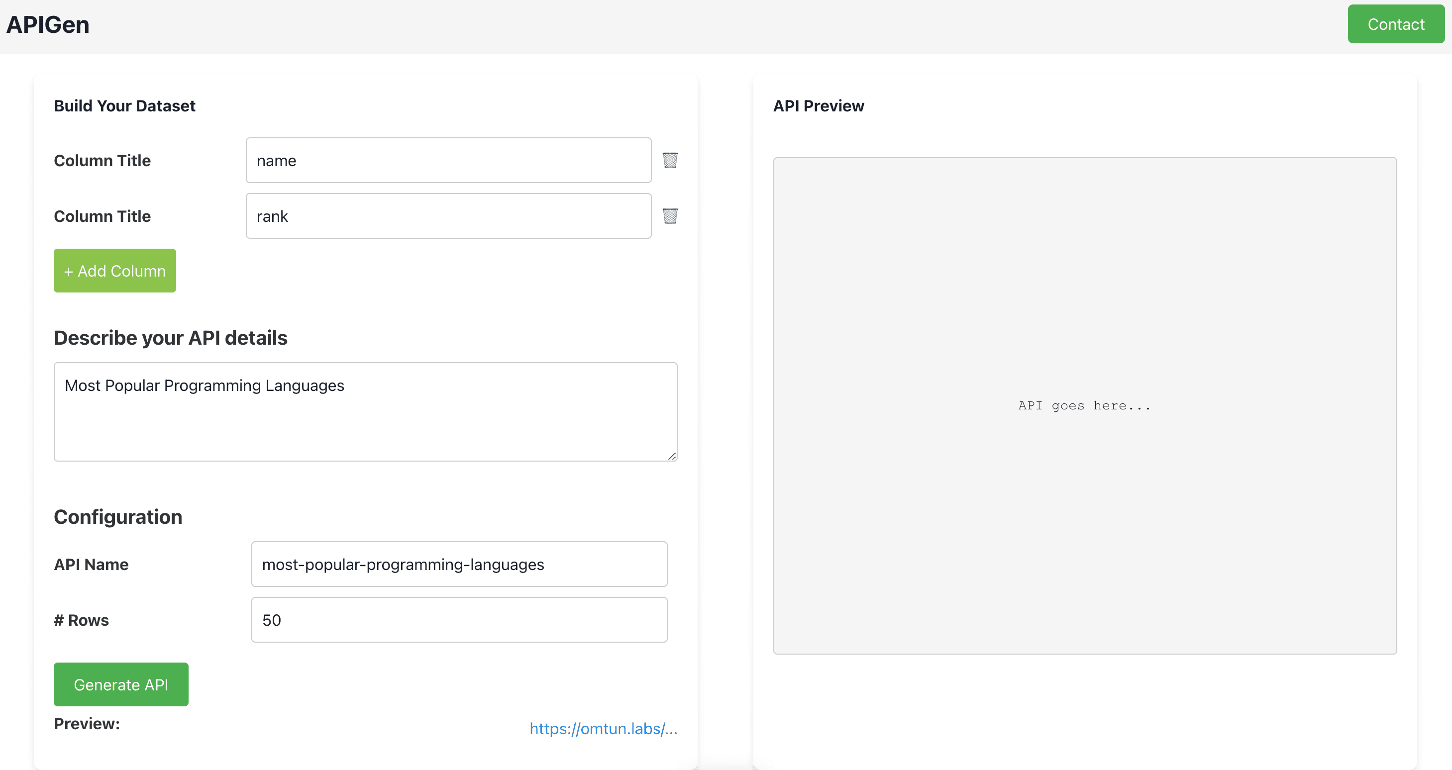Select the 'Describe your API details' heading
Screen dimensions: 1452x770
pos(171,338)
